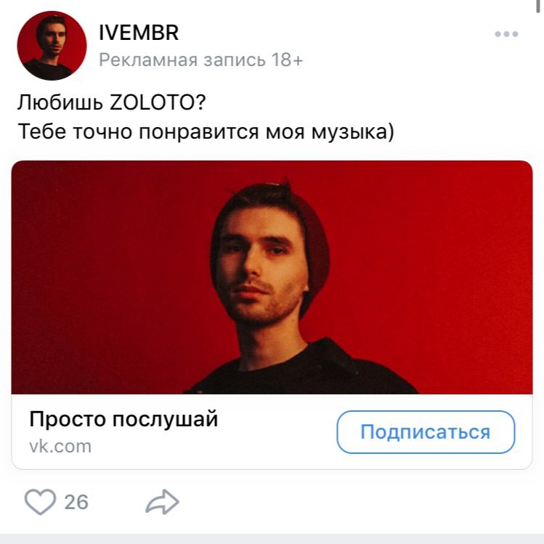Open the three-dots post options menu
This screenshot has height=544, width=544.
point(506,34)
